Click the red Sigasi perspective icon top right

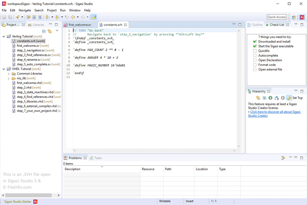pyautogui.click(x=302, y=17)
